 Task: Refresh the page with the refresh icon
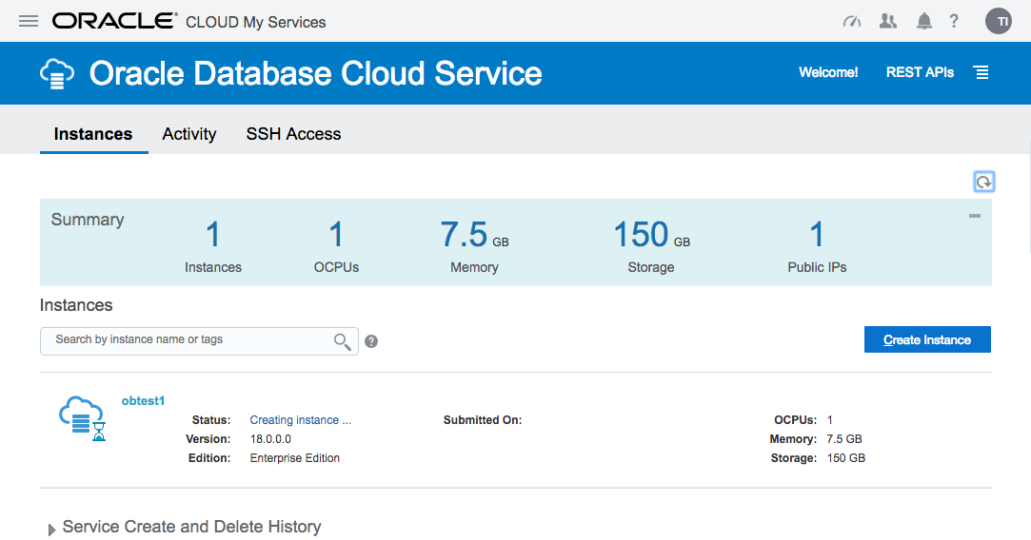[x=983, y=182]
